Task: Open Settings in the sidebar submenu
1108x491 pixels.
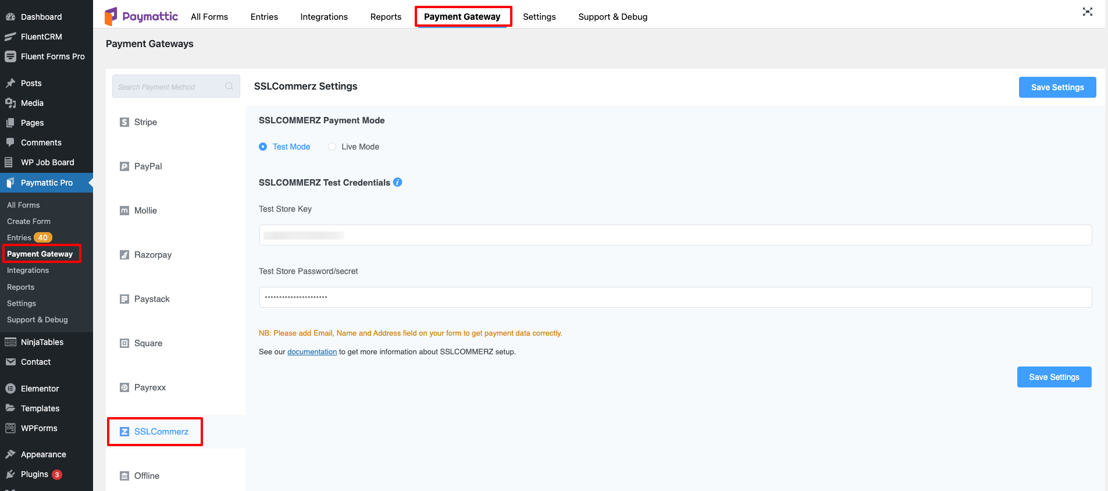Action: click(22, 304)
